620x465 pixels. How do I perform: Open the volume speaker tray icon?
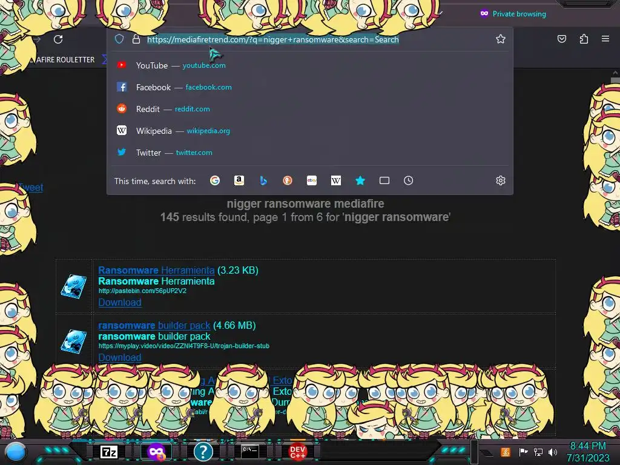tap(553, 452)
